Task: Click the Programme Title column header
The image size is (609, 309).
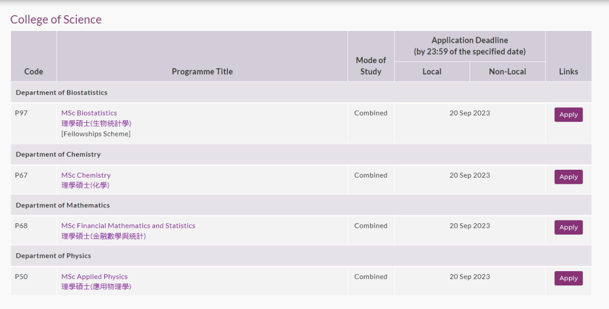Action: click(x=202, y=72)
